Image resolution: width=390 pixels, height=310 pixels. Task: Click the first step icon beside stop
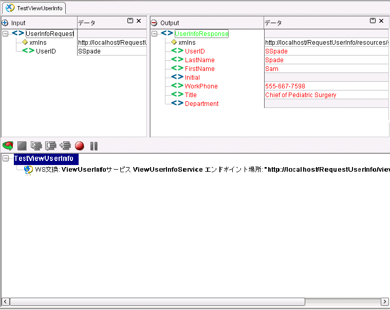point(36,146)
